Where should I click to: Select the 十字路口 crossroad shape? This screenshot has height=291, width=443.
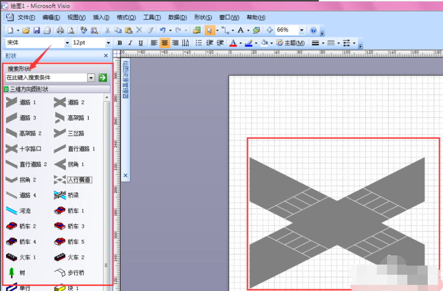23,149
